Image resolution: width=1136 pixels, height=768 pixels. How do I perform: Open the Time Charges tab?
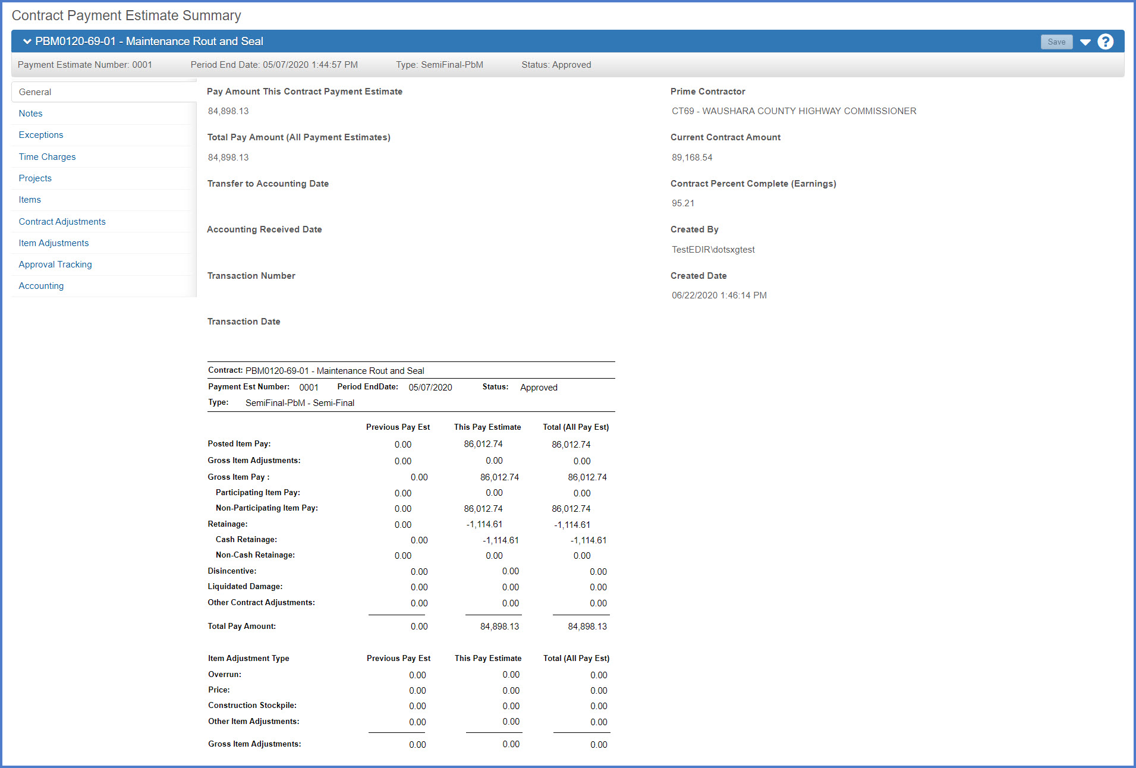tap(47, 157)
